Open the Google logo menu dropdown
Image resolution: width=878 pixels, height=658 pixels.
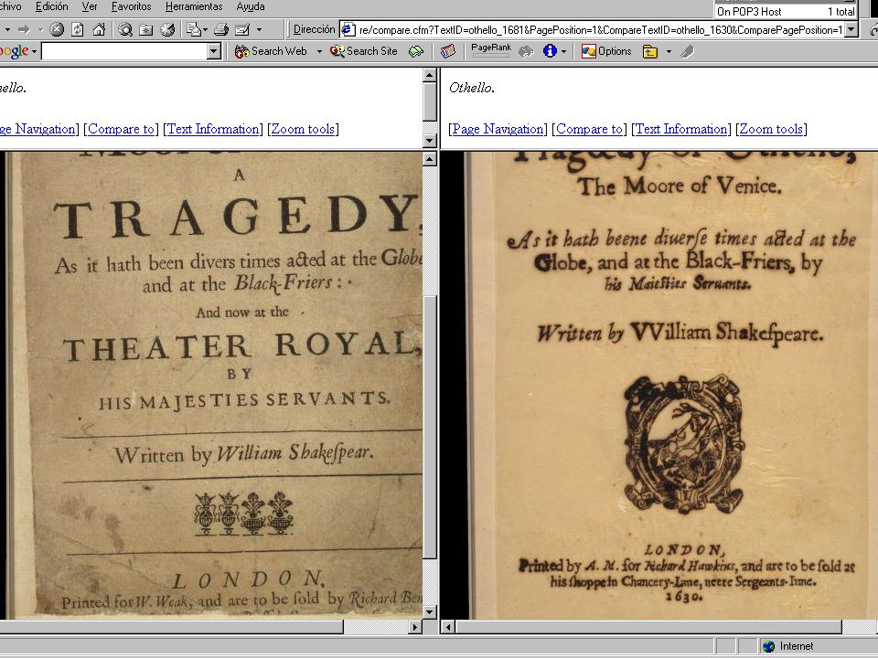pyautogui.click(x=34, y=51)
